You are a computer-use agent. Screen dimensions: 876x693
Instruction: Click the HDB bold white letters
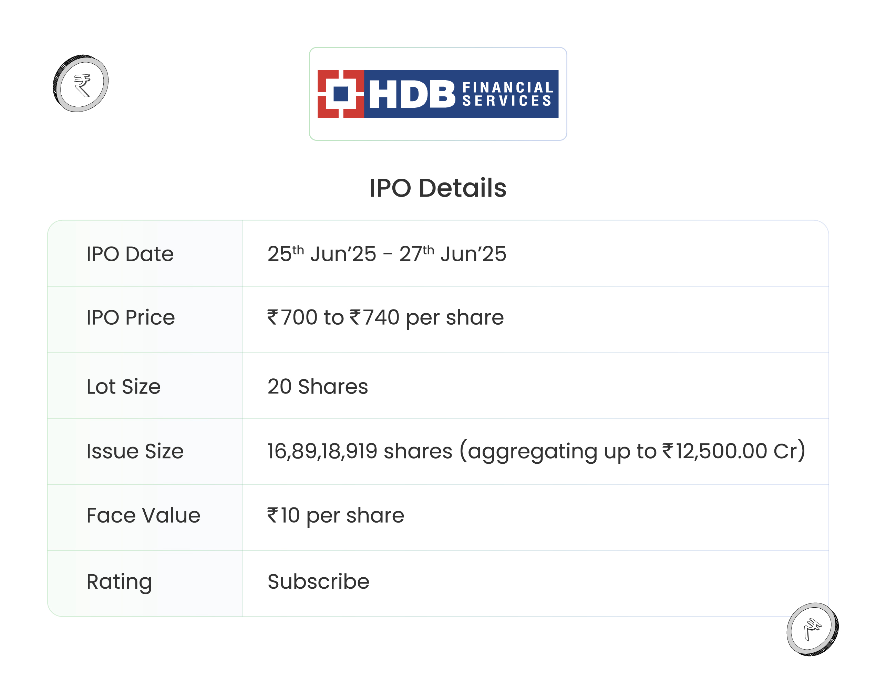pos(412,94)
